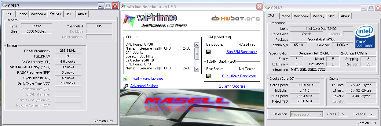This screenshot has width=381, height=126.
Task: Click the Run 1024M Benchmark link
Action: click(240, 76)
